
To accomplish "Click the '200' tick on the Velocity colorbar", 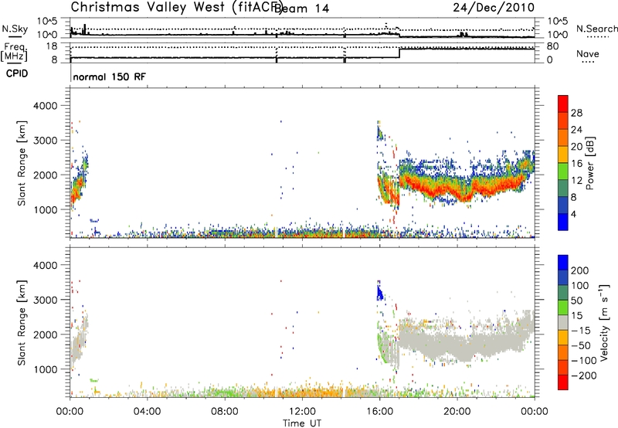I will [580, 270].
